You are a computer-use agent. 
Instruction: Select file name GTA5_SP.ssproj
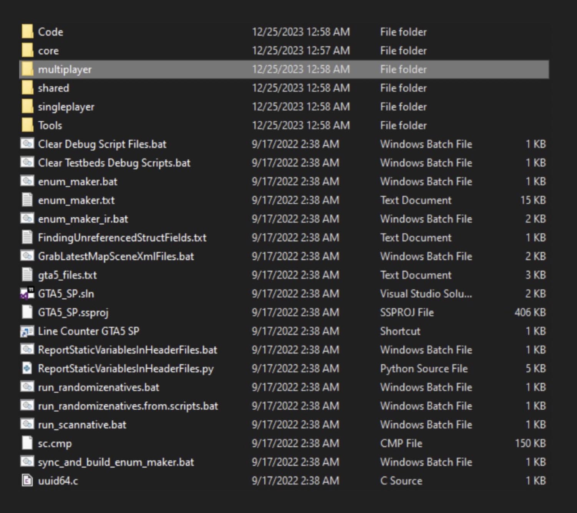coord(73,313)
